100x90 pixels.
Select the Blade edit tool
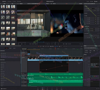click(43, 46)
